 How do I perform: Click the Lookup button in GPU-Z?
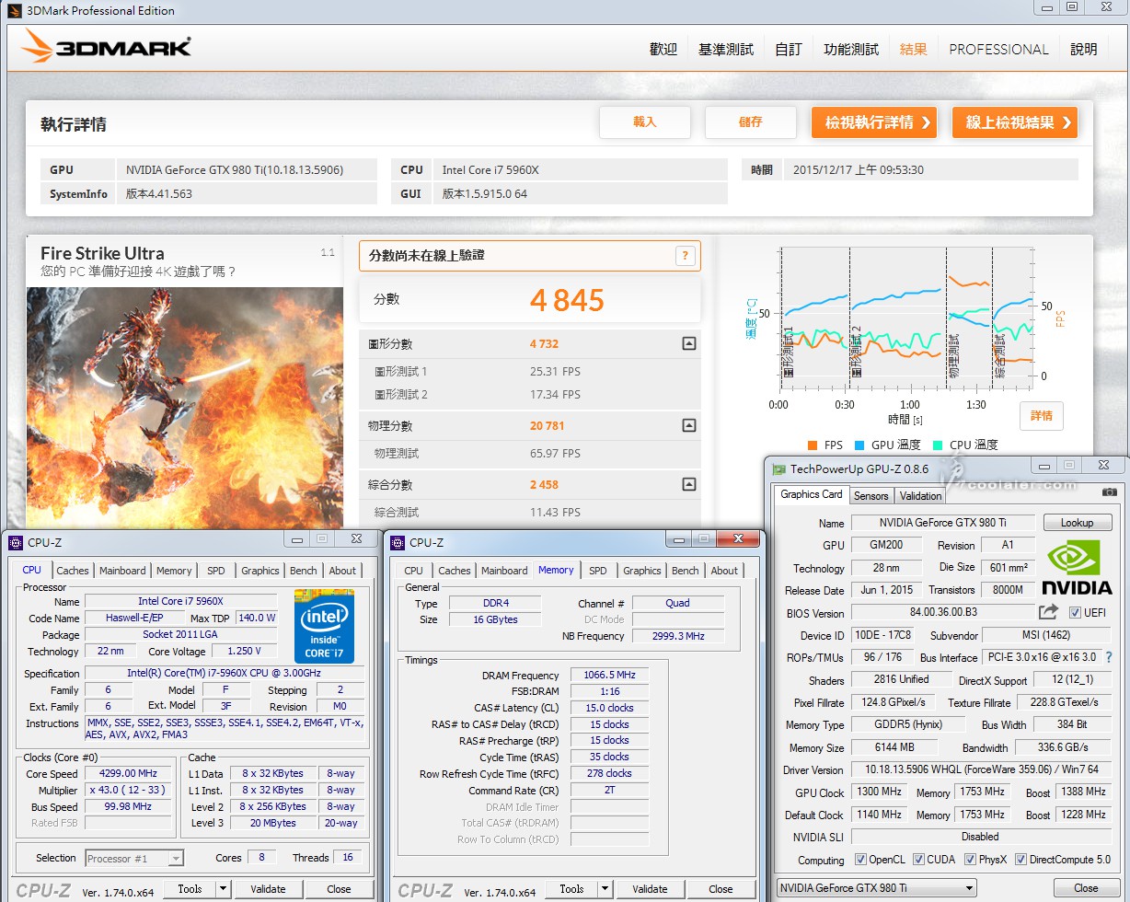1077,523
